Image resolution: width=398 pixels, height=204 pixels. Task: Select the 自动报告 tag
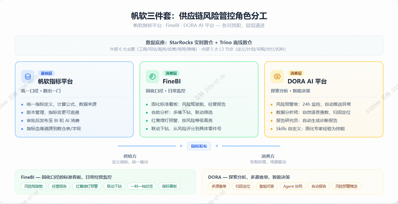click(x=319, y=186)
